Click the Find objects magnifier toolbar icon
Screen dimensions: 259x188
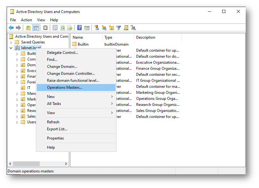tap(126, 28)
